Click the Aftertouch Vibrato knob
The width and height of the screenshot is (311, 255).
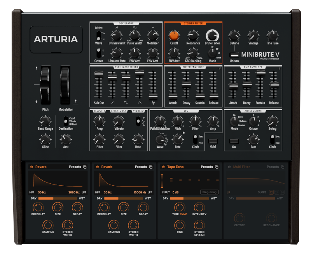(x=119, y=121)
